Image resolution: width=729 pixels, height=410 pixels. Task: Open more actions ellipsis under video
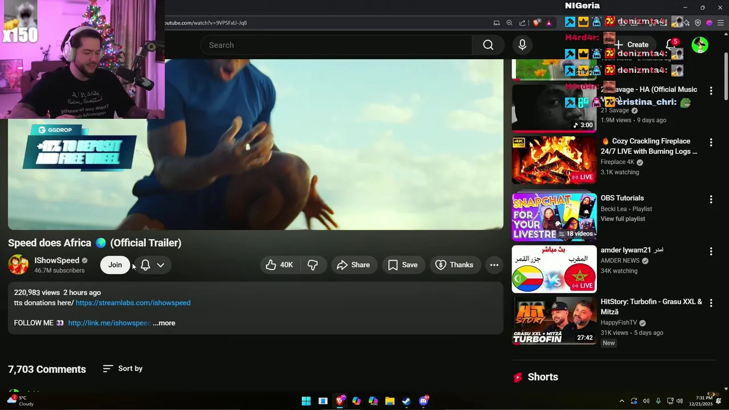494,265
